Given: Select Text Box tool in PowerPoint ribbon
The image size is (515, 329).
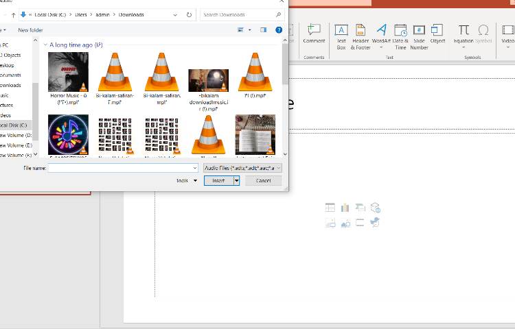Looking at the screenshot, I should pyautogui.click(x=341, y=37).
